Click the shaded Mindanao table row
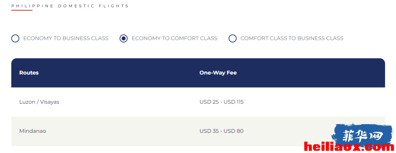 click(198, 131)
